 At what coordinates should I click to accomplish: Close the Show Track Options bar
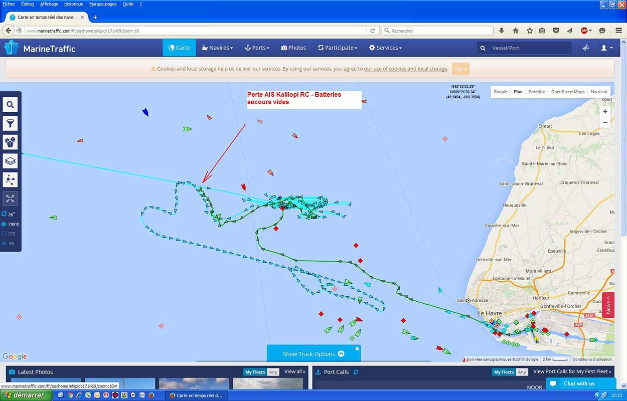pyautogui.click(x=357, y=349)
